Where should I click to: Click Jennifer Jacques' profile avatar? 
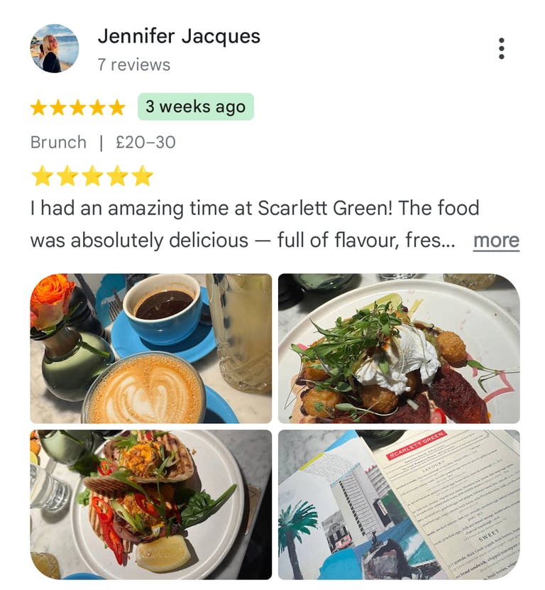[x=55, y=48]
